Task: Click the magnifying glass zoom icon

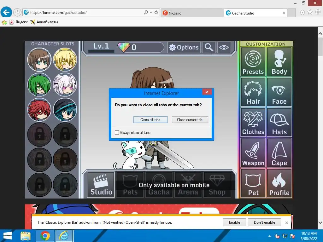Action: tap(209, 47)
